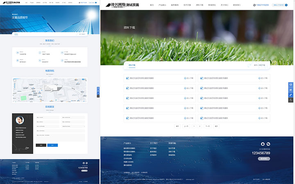295x184 pixels.
Task: Open 关于我们 in right page navigation
Action: (x=224, y=5)
